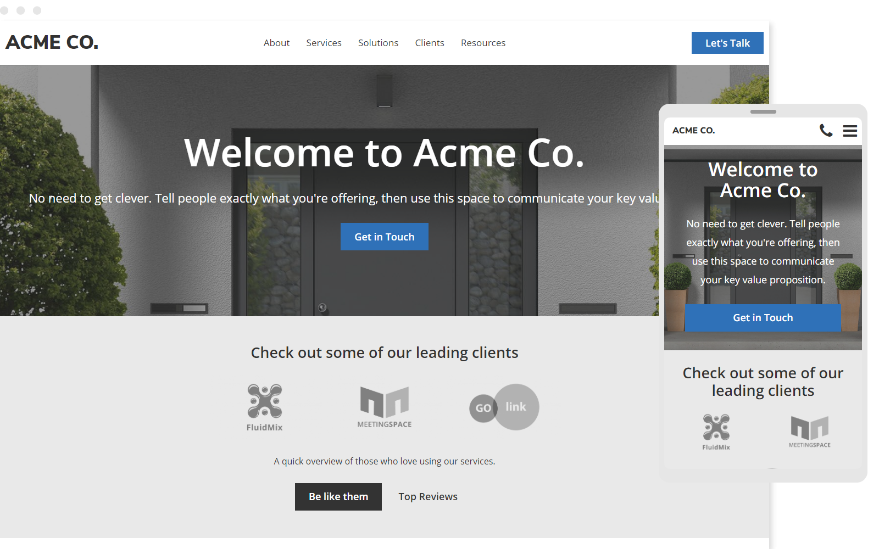This screenshot has height=549, width=879.
Task: Click the desktop MeetingSpace client logo
Action: 385,407
